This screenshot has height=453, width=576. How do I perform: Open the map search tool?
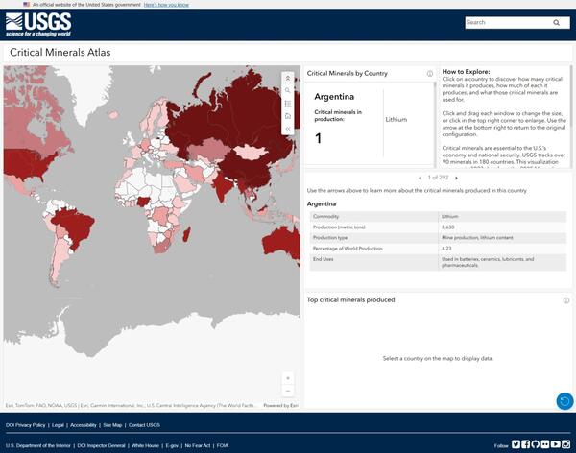288,90
